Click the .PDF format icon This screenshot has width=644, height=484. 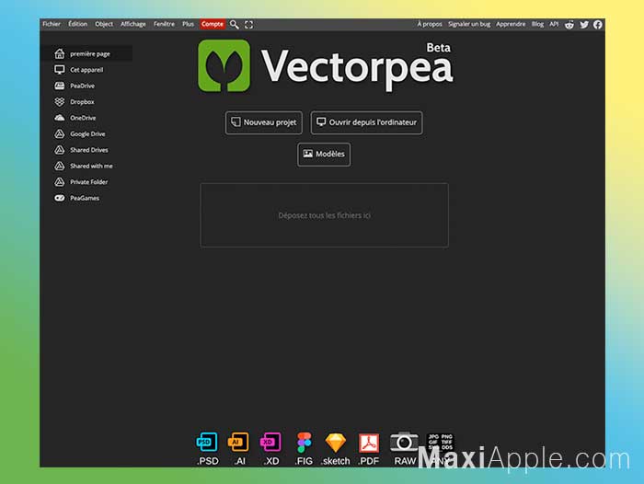coord(369,443)
